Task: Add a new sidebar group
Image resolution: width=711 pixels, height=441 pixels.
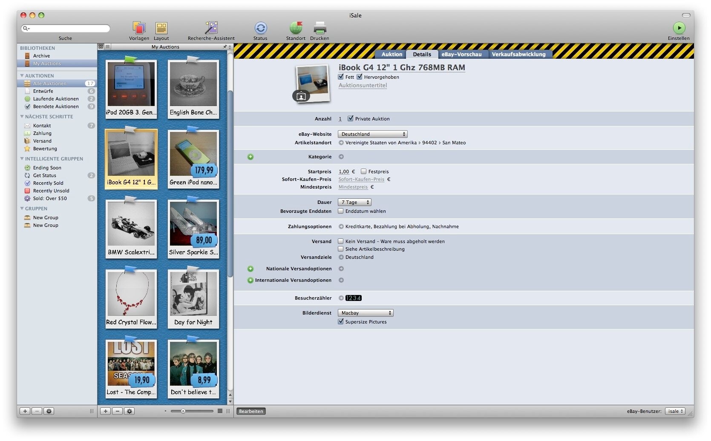Action: (x=25, y=411)
